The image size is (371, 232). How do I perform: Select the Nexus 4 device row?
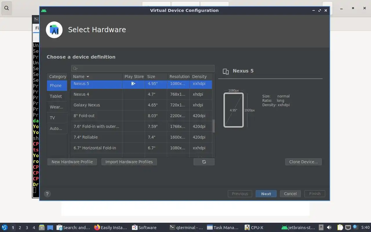click(141, 94)
